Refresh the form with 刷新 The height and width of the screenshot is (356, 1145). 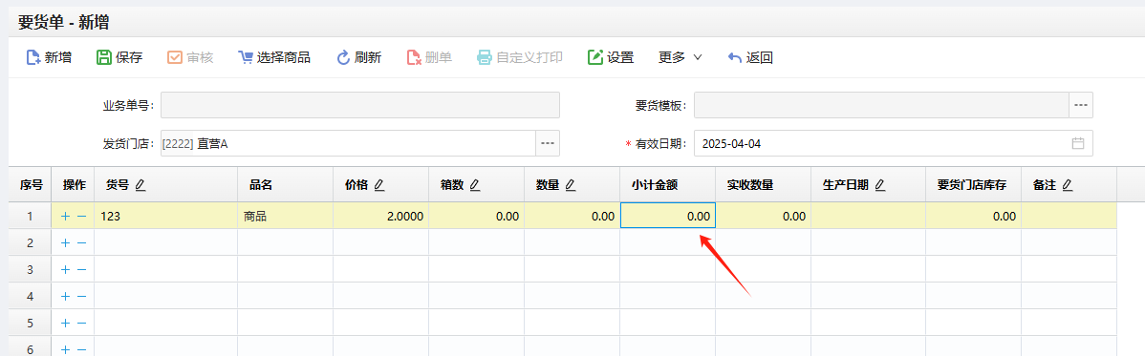tap(358, 57)
